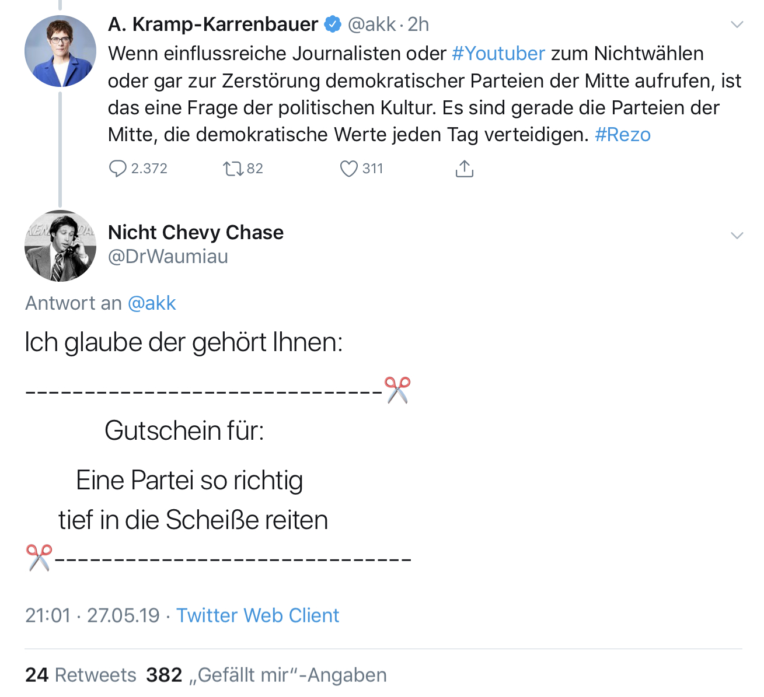Open the #Rezo hashtag link
764x697 pixels.
(x=622, y=135)
